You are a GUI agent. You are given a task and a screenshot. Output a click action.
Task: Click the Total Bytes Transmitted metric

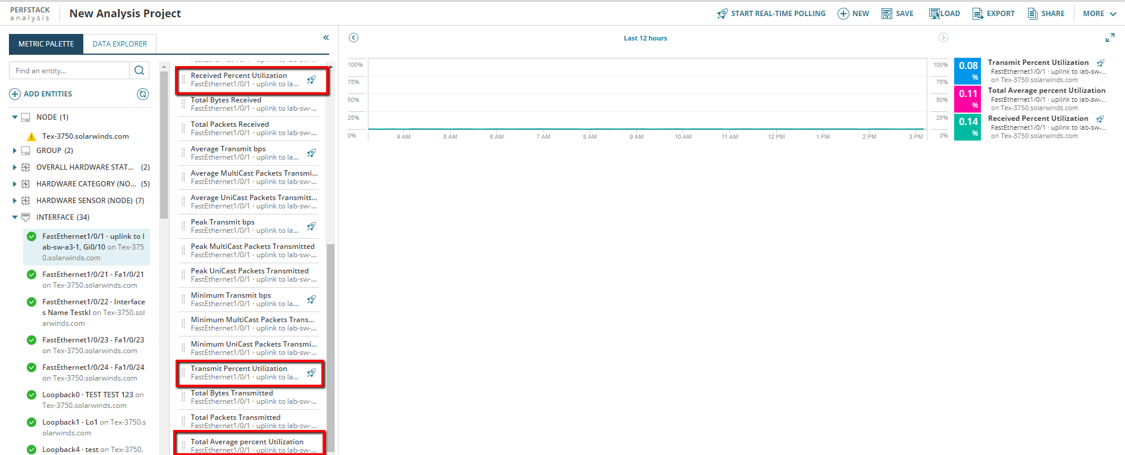[249, 397]
